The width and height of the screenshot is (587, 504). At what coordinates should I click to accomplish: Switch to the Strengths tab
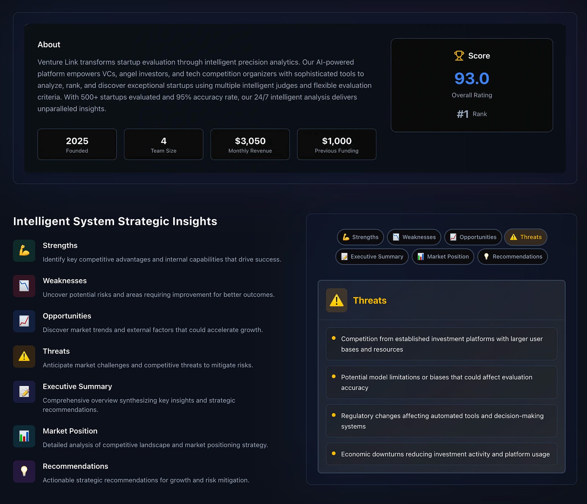tap(360, 237)
